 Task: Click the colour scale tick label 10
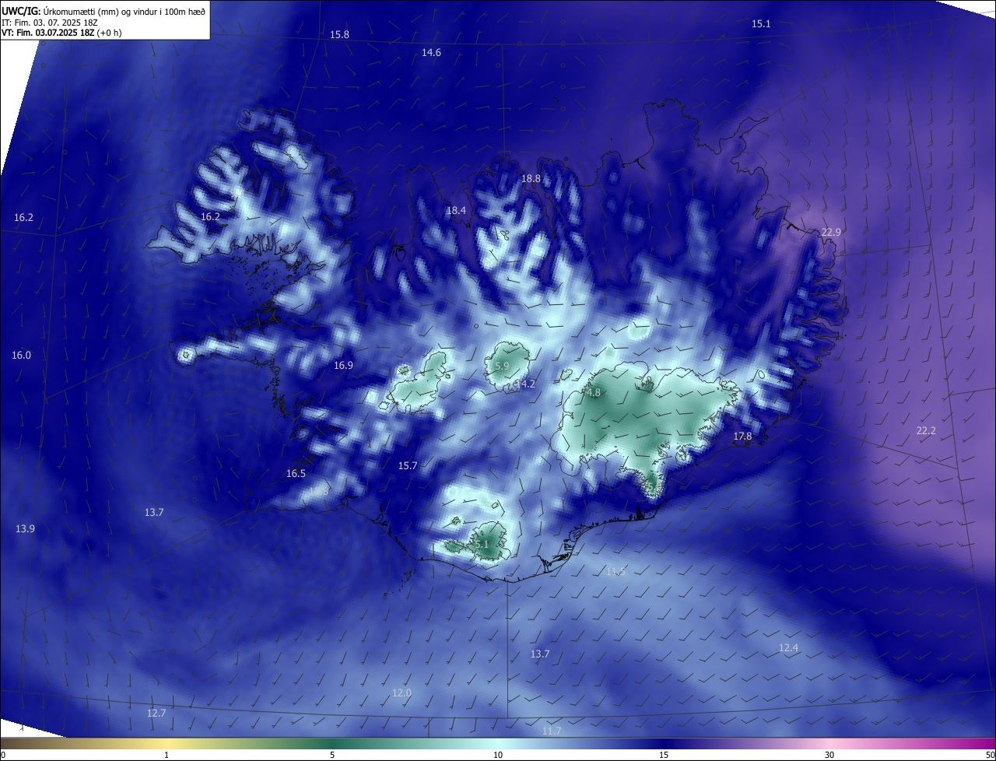[498, 756]
